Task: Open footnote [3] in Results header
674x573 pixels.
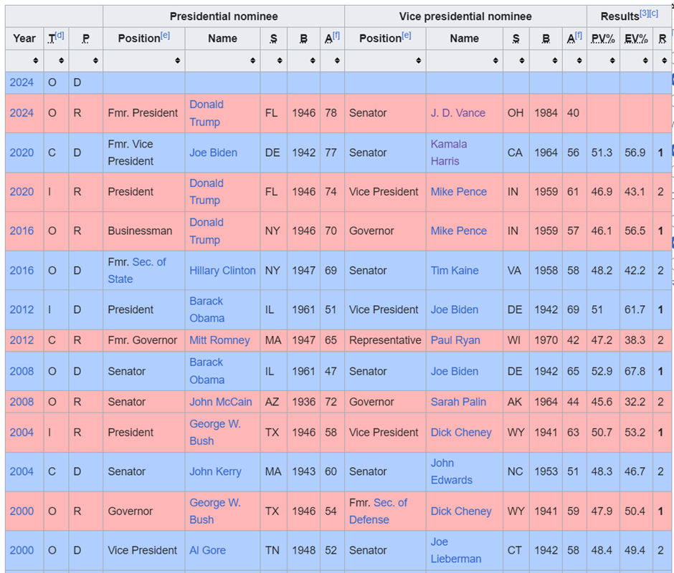Action: pos(644,14)
